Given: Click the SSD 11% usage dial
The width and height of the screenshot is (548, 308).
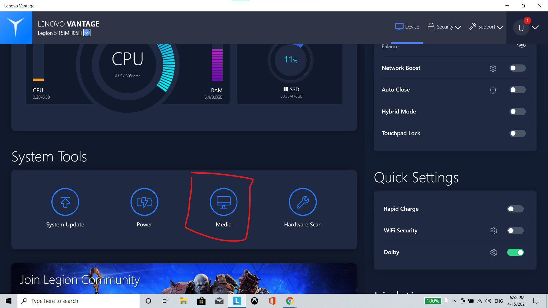Looking at the screenshot, I should coord(291,60).
